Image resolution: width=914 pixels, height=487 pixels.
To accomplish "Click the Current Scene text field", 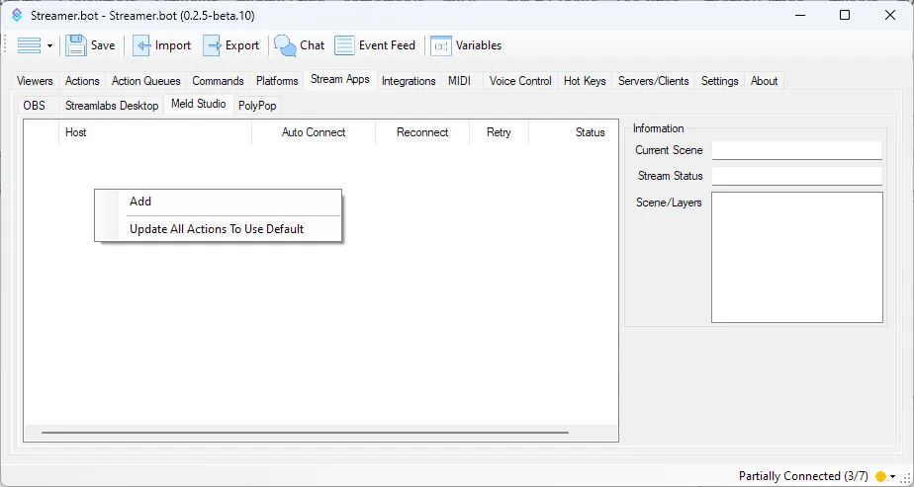I will tap(796, 150).
